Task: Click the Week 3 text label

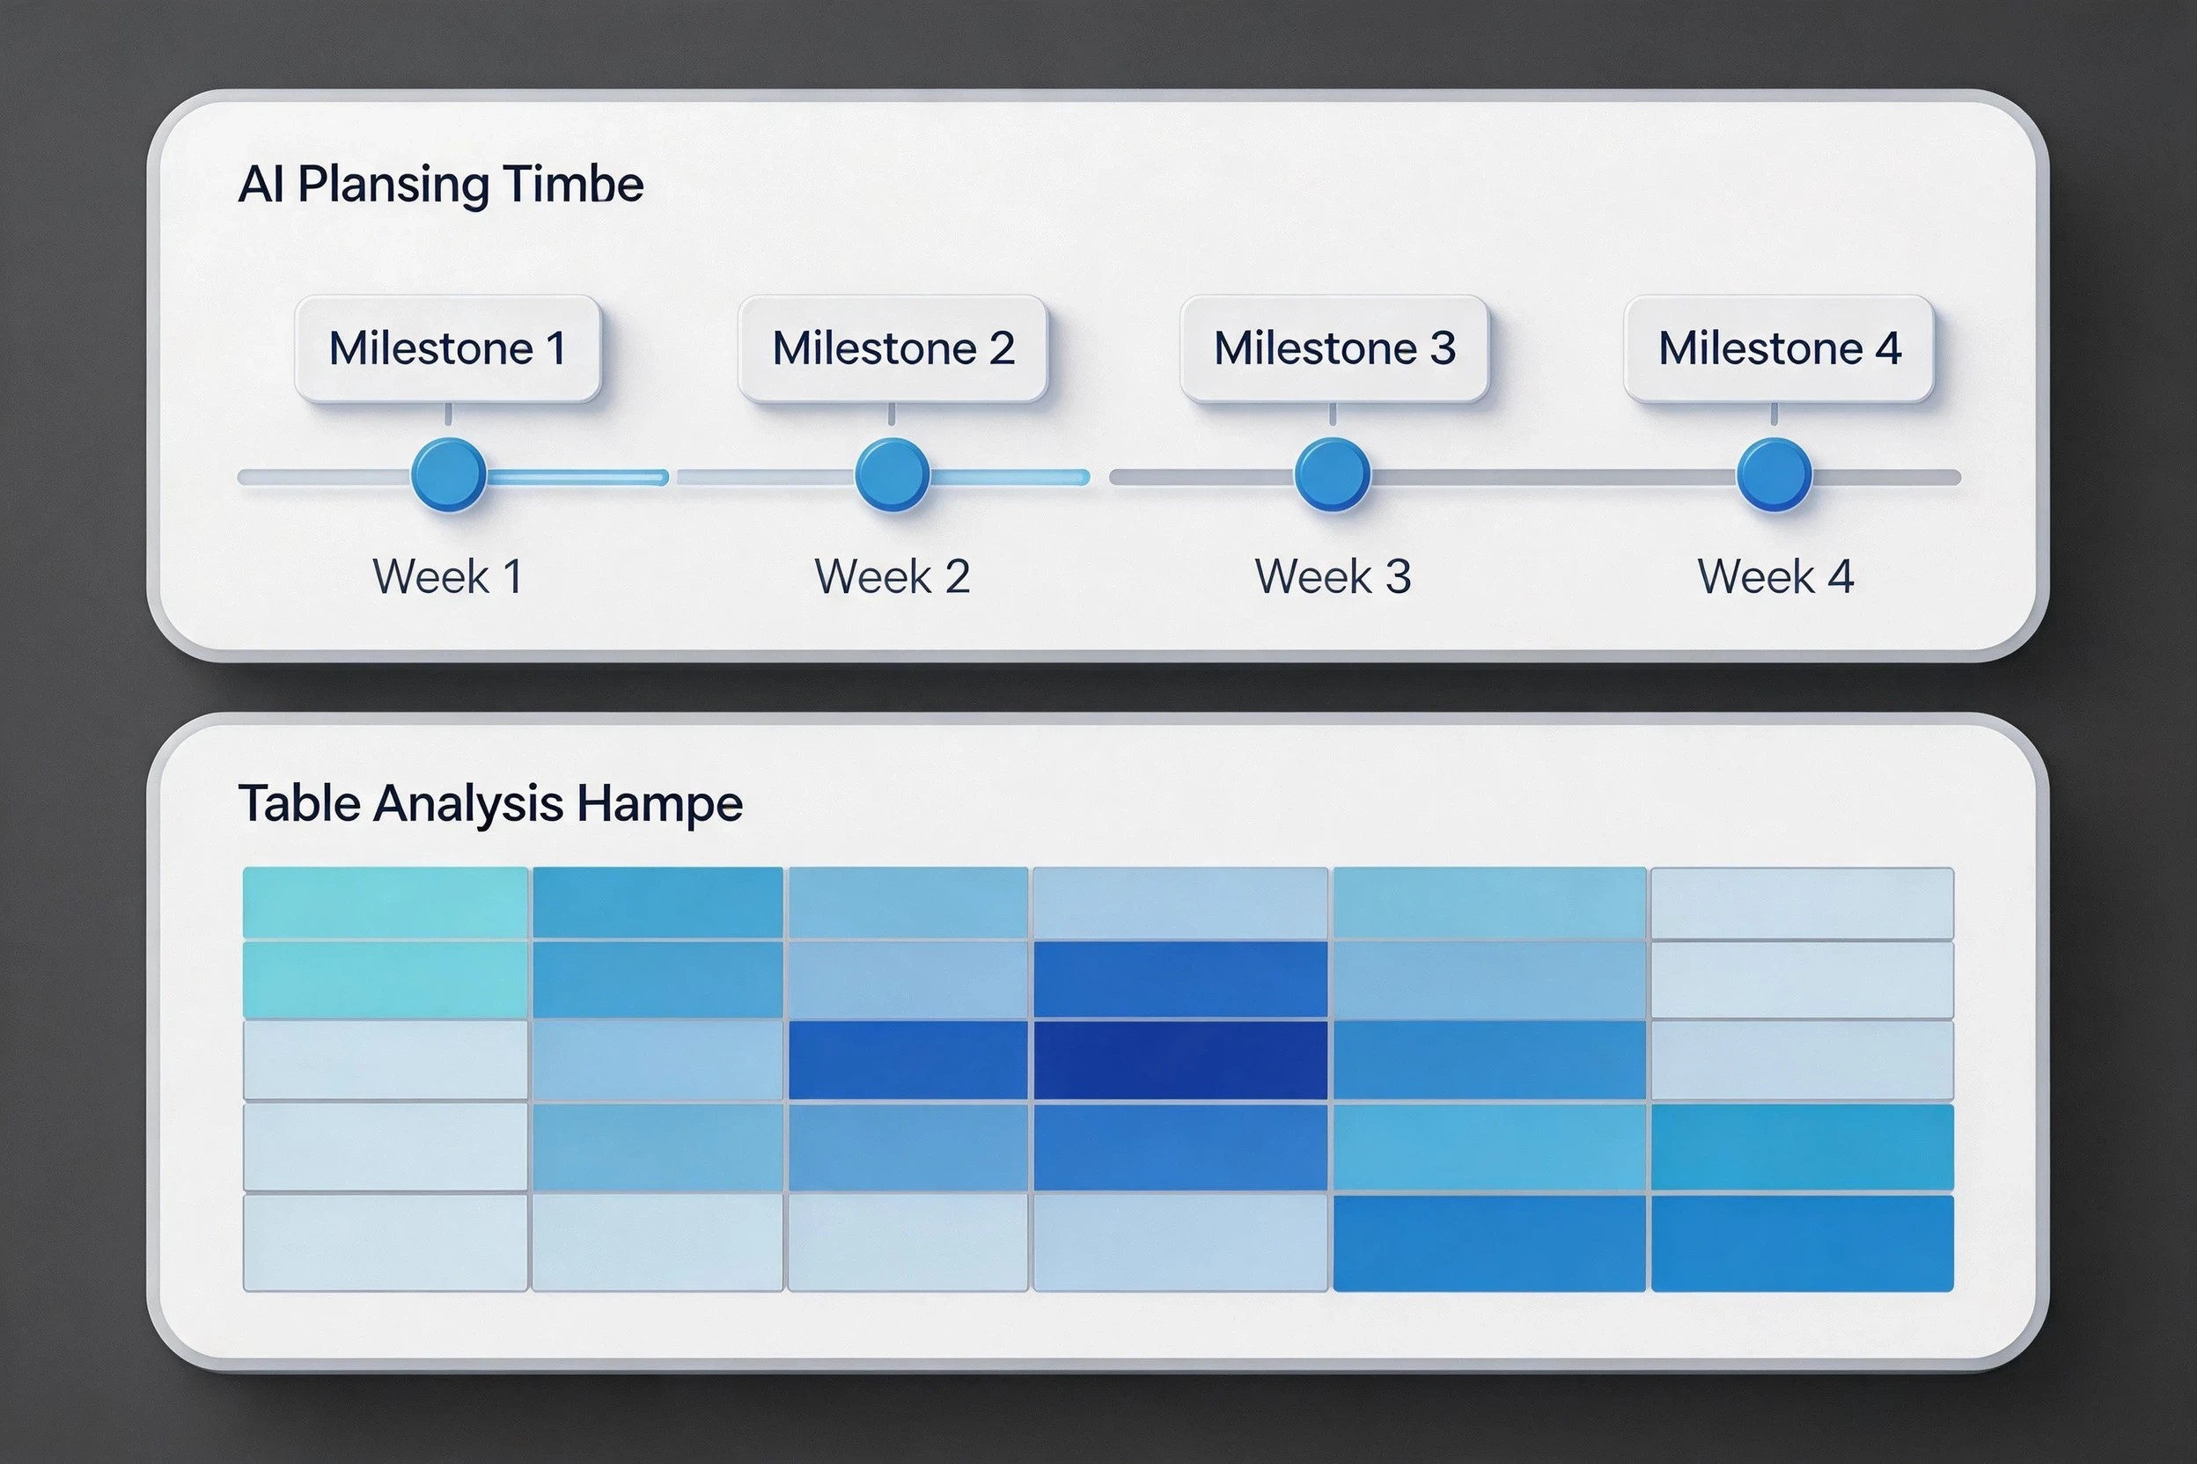Action: 1333,576
